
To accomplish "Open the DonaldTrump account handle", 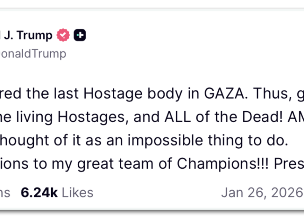I will click(x=33, y=54).
